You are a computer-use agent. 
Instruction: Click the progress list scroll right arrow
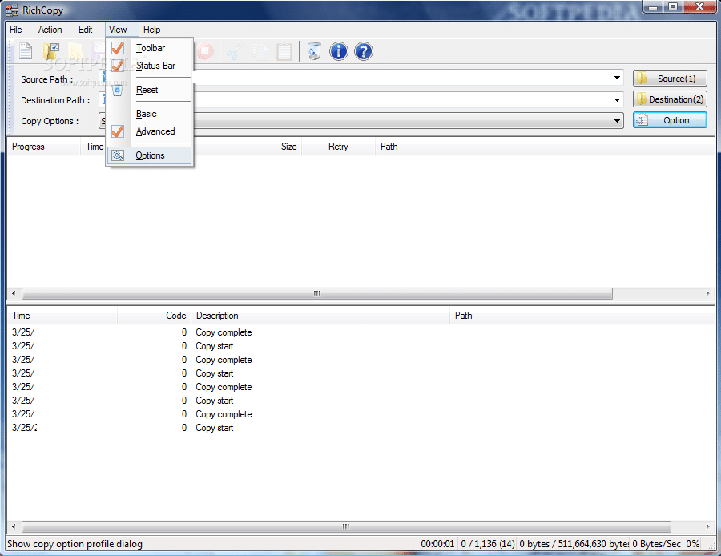point(707,293)
